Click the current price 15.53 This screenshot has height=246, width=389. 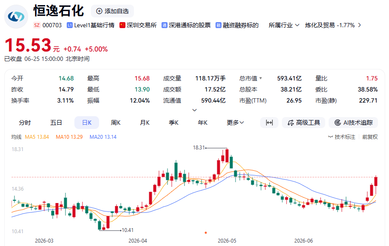[28, 45]
